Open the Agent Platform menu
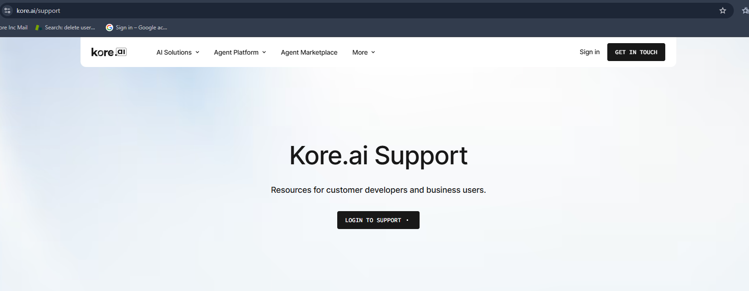The image size is (749, 291). (x=236, y=52)
